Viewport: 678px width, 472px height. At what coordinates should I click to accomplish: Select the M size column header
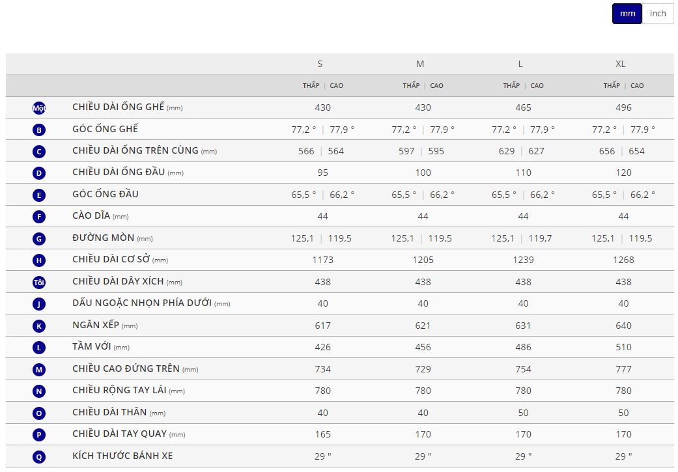click(420, 64)
